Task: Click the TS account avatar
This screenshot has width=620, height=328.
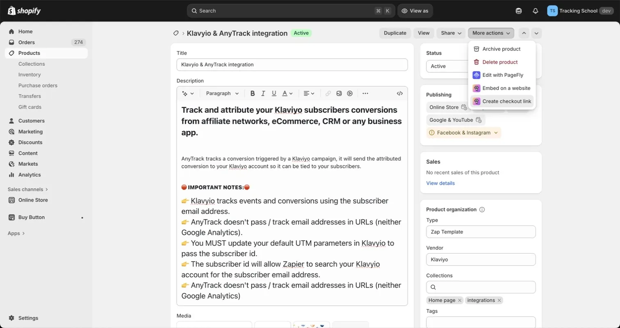Action: (552, 11)
